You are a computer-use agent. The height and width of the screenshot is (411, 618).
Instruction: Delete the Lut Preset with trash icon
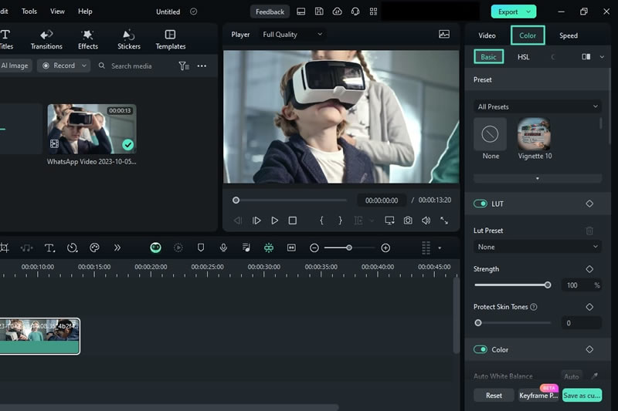(x=589, y=231)
